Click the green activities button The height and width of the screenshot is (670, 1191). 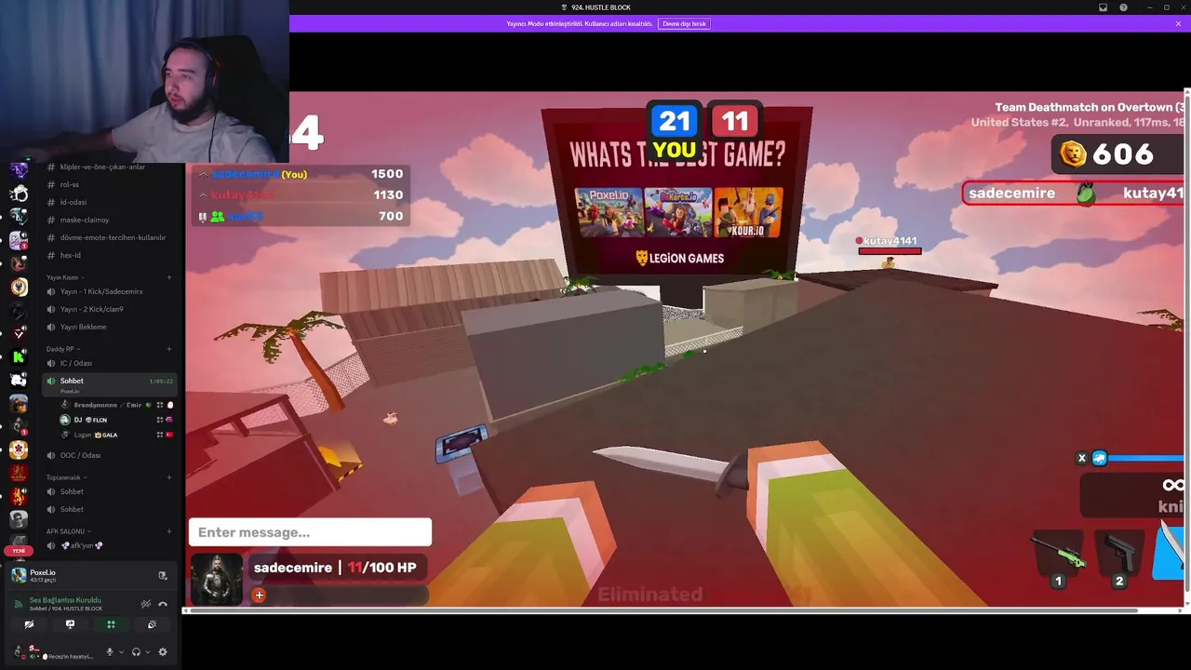click(x=111, y=624)
